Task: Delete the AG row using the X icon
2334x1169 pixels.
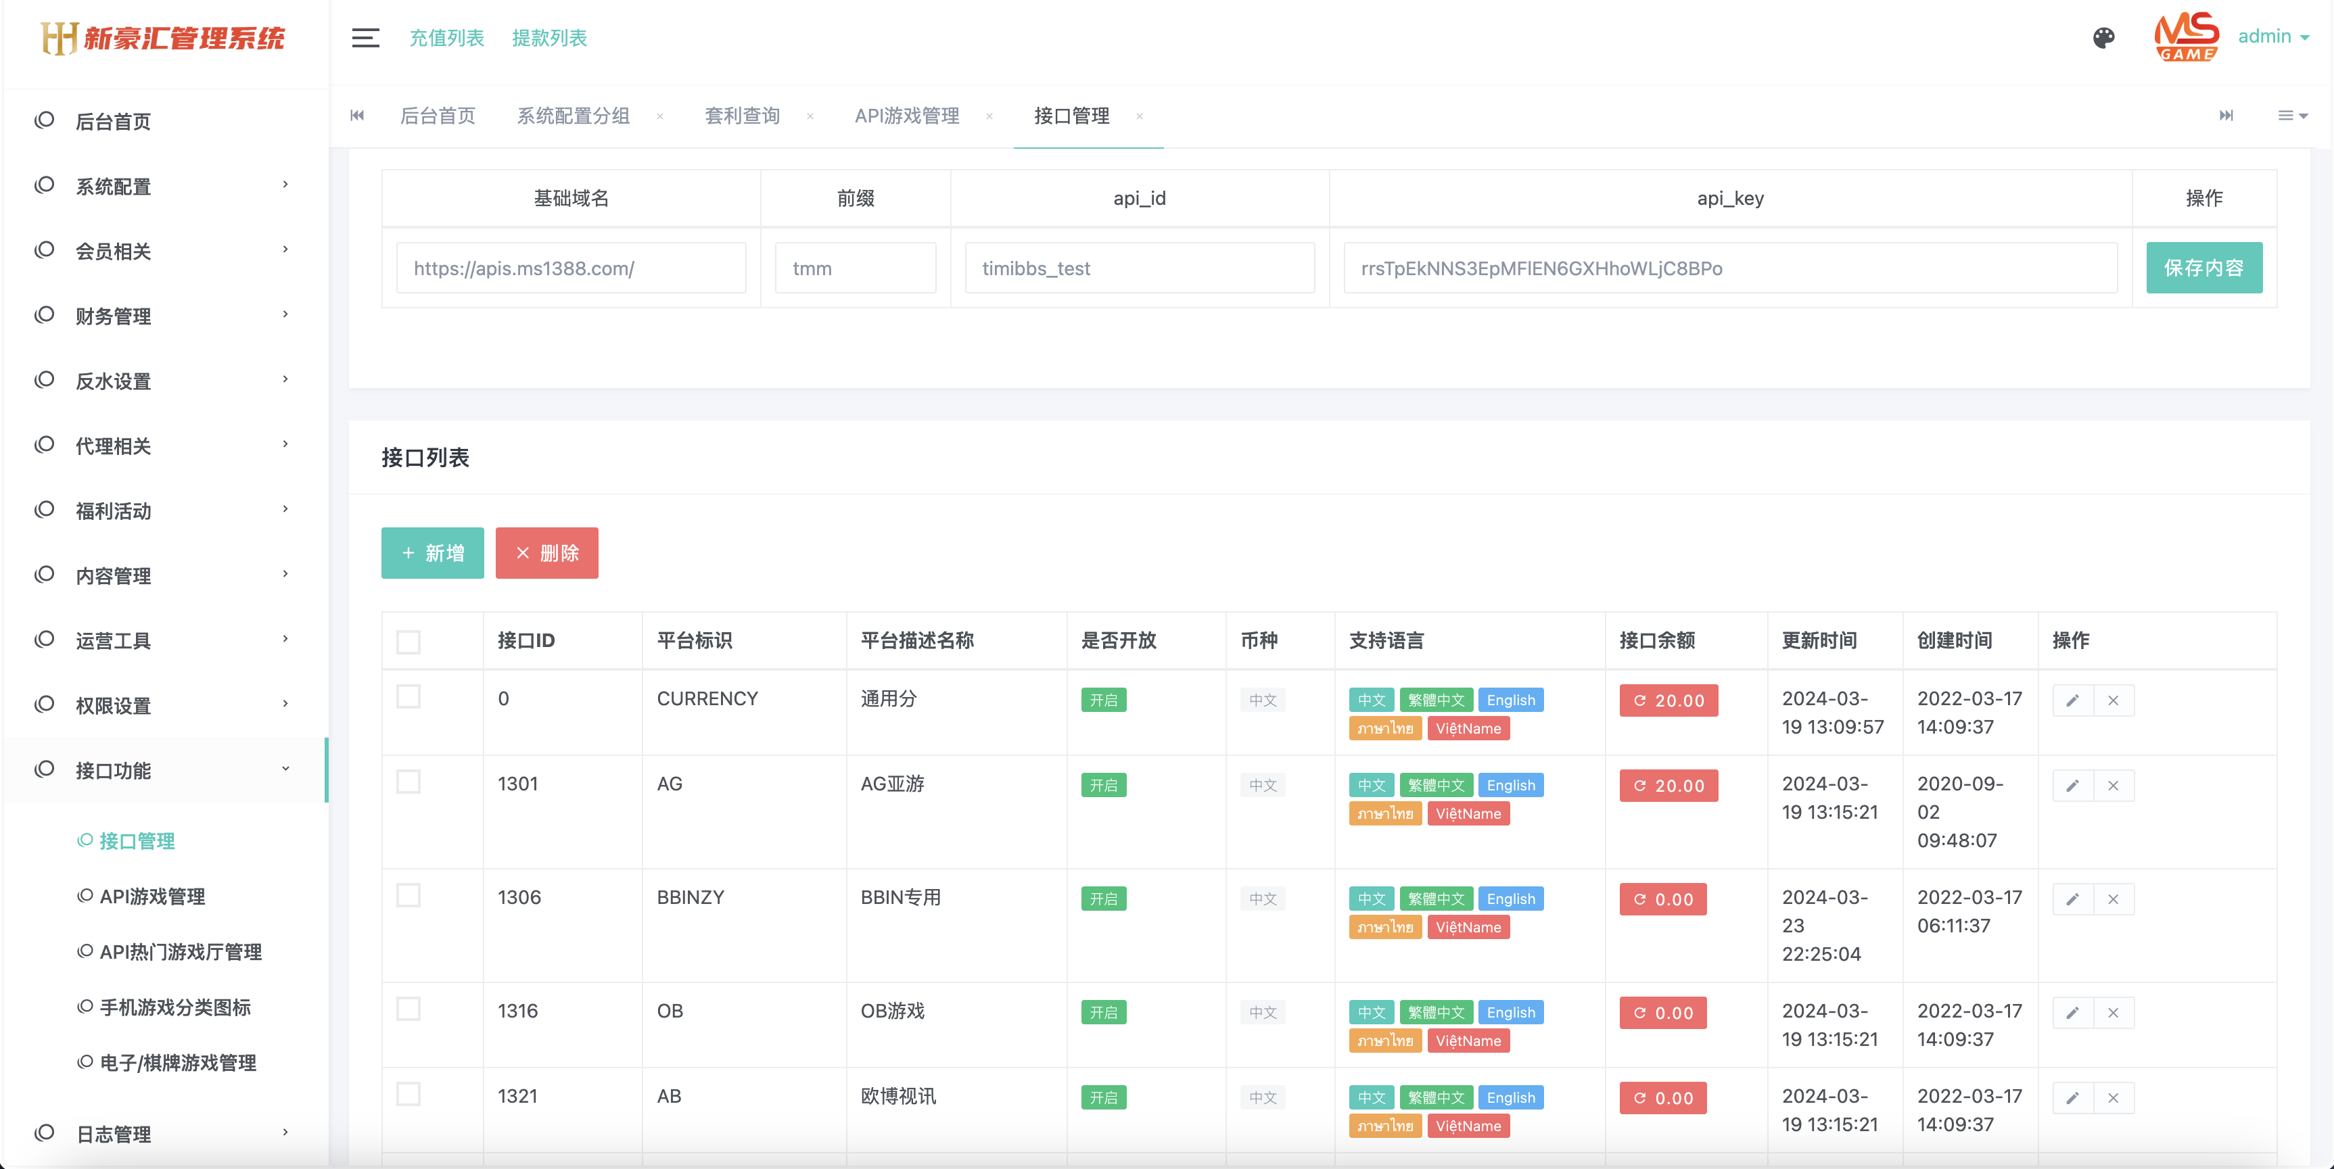Action: 2113,785
